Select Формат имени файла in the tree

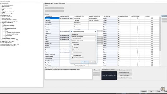[x=7, y=8]
